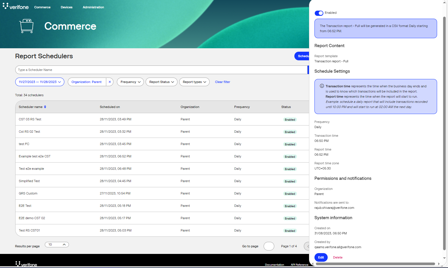Click the Go to page input field
The height and width of the screenshot is (268, 448).
[269, 246]
